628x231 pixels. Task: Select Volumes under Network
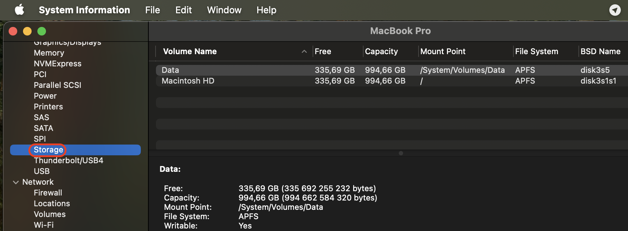[50, 214]
